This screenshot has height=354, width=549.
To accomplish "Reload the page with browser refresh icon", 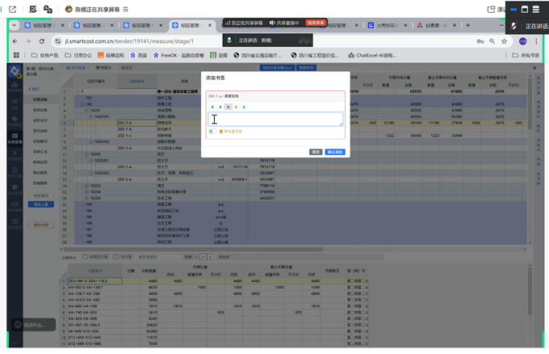I will 43,41.
